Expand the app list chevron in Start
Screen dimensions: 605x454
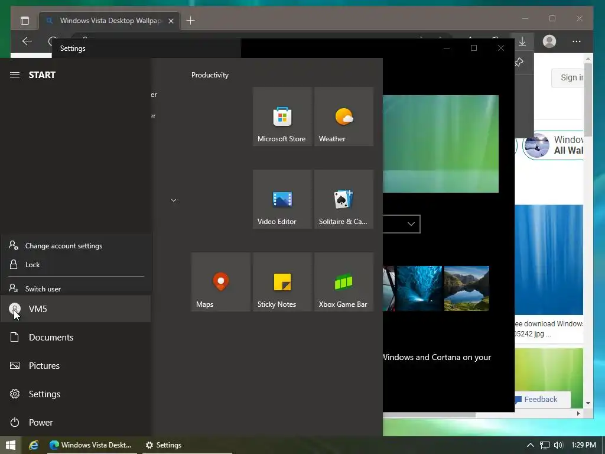174,200
